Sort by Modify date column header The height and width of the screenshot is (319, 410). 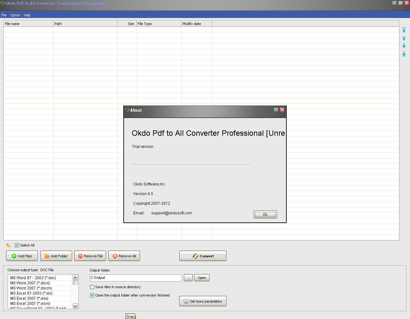click(197, 24)
